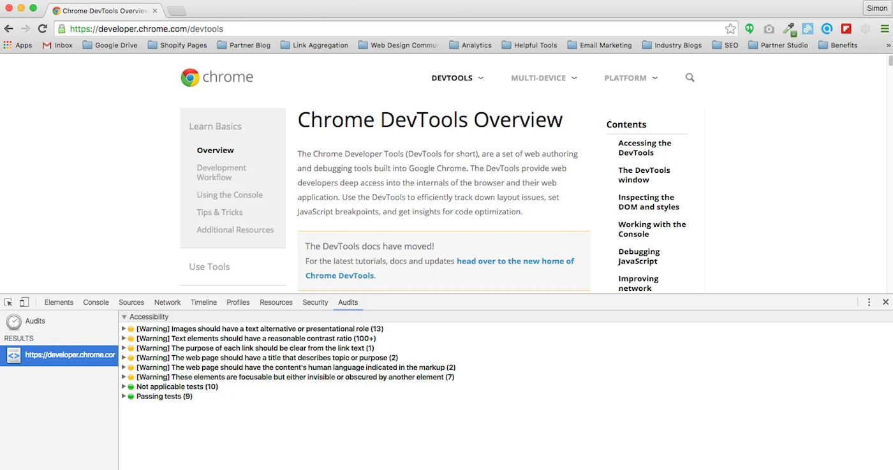Click the camera screenshot extension icon
This screenshot has height=470, width=893.
pyautogui.click(x=769, y=29)
